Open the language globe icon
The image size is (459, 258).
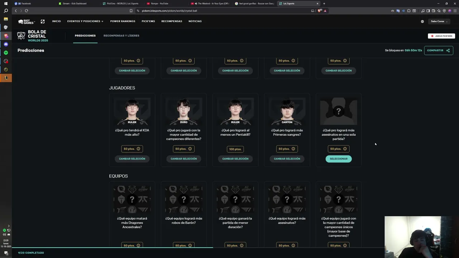422,21
